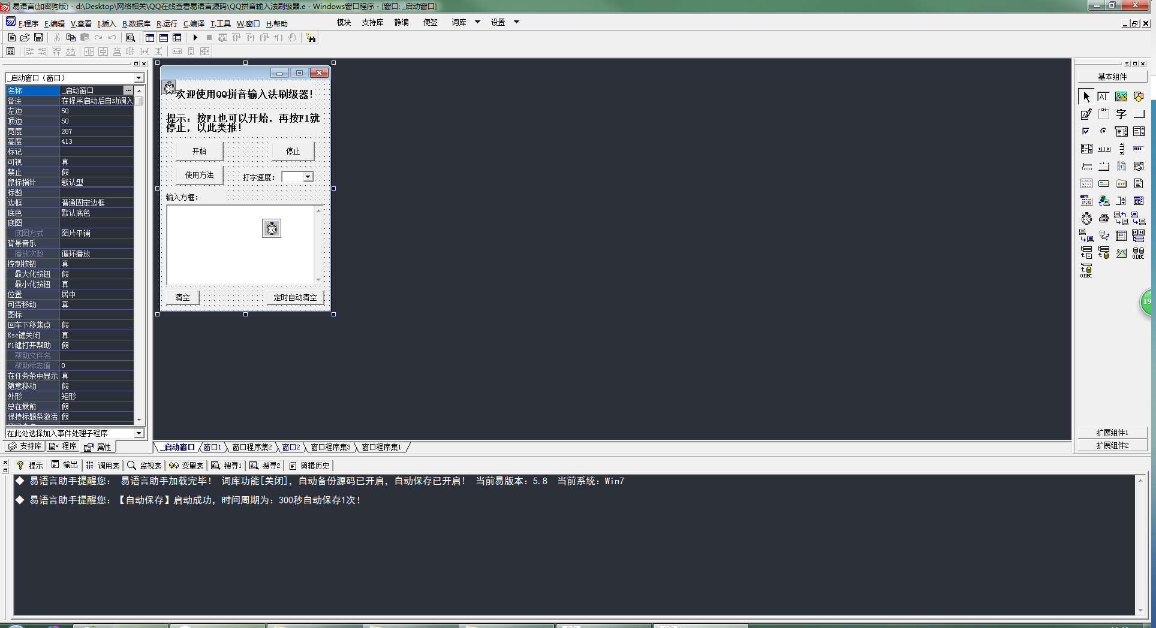This screenshot has height=628, width=1156.
Task: Toggle the 可视 property value
Action: coord(97,162)
